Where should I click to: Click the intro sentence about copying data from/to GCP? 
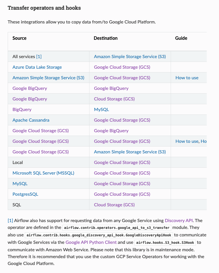pos(81,22)
